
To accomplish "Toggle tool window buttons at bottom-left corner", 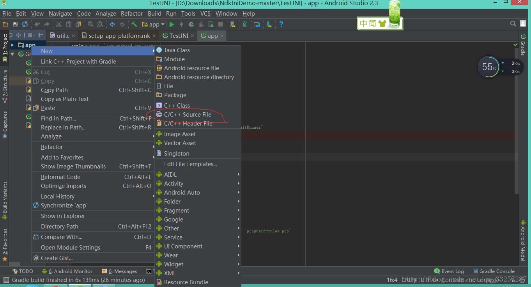I will click(5, 280).
